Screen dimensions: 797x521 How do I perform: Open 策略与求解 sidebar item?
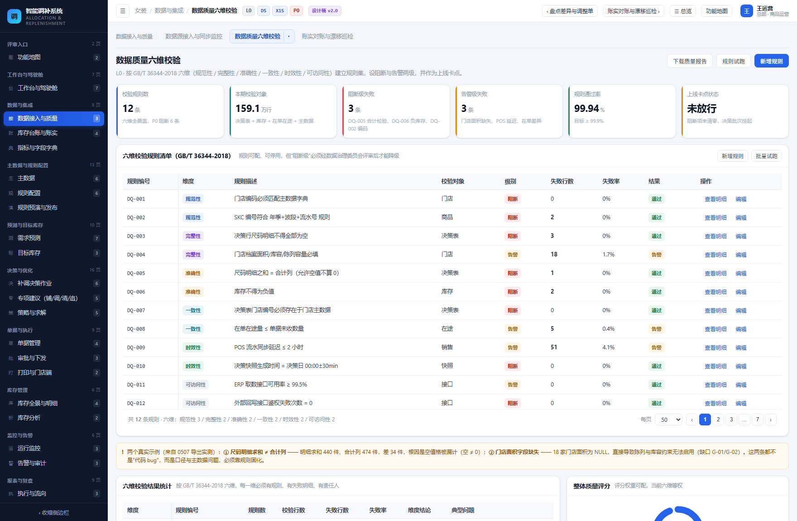click(x=54, y=313)
